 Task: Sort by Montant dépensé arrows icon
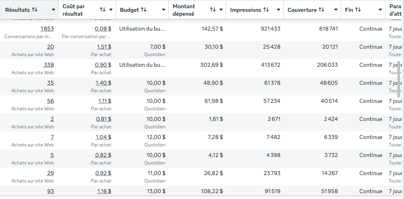coord(212,10)
